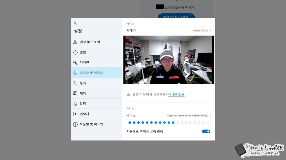
Task: Click the 마이크 label
Action: click(x=131, y=115)
